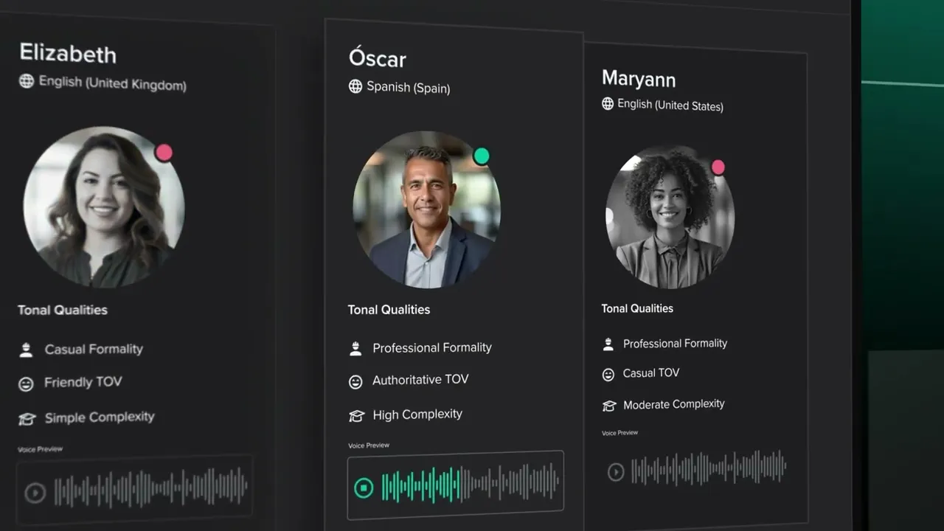Click the graduation cap icon for Moderate Complexity
944x531 pixels.
click(608, 406)
